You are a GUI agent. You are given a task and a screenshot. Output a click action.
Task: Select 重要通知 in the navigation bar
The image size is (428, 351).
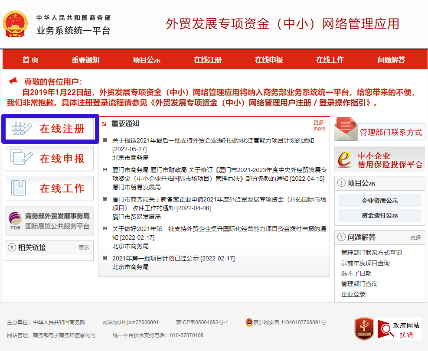click(85, 60)
